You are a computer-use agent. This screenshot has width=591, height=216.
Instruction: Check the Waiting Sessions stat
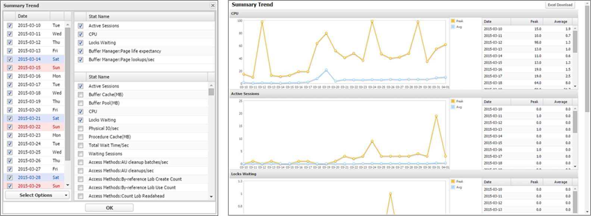(81, 154)
